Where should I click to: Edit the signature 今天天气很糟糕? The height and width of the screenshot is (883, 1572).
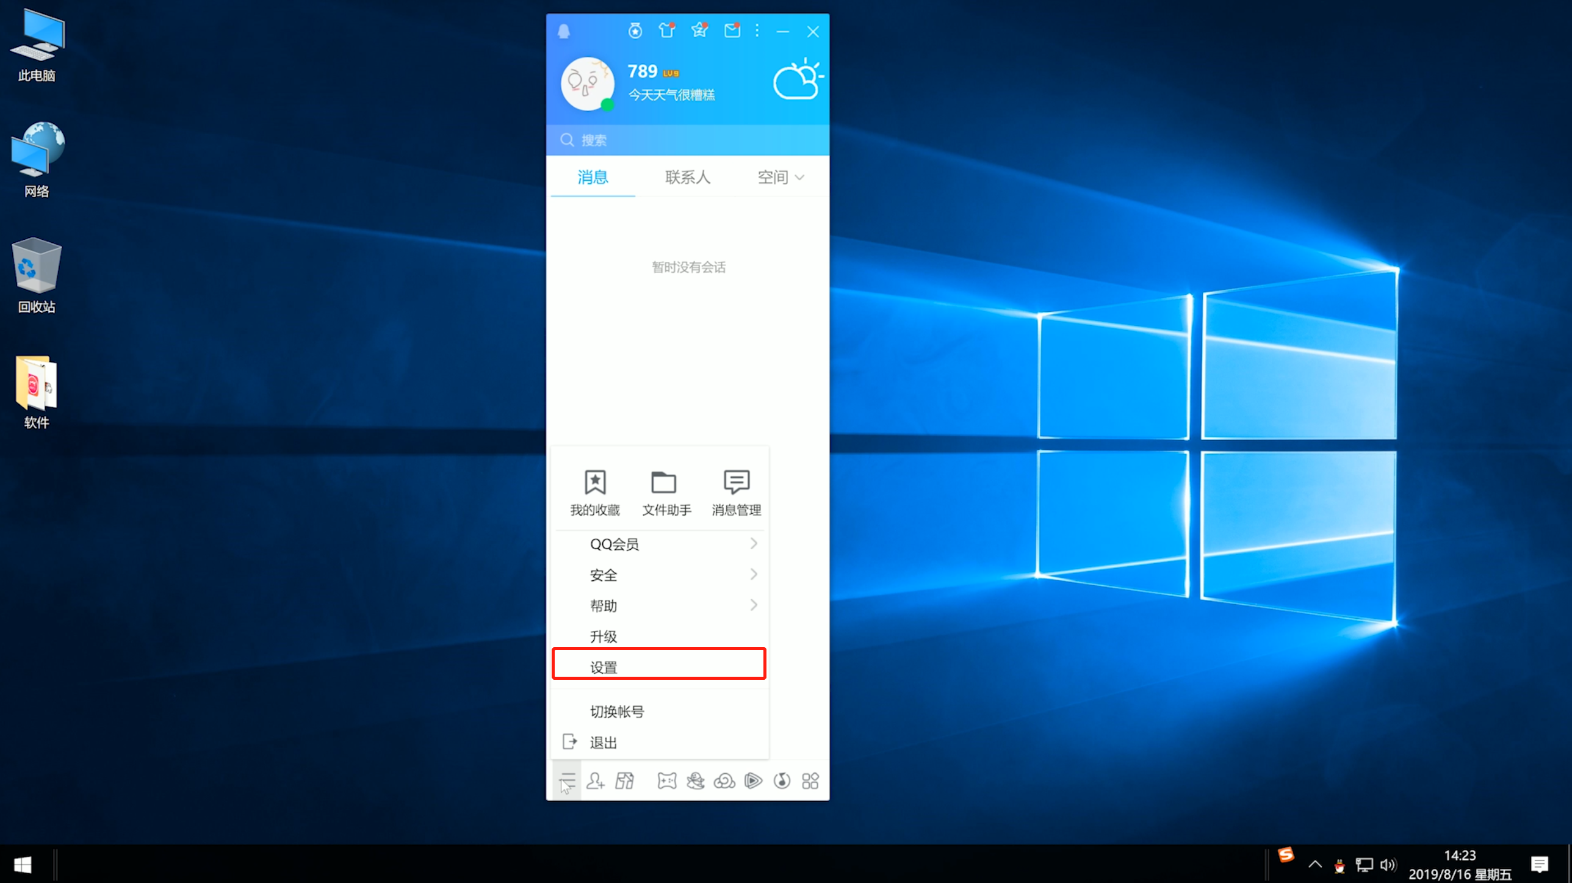tap(671, 95)
